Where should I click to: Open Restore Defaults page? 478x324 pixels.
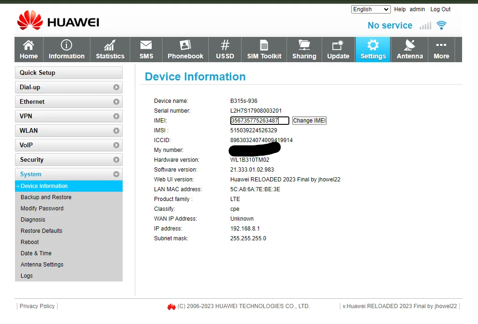click(x=42, y=231)
